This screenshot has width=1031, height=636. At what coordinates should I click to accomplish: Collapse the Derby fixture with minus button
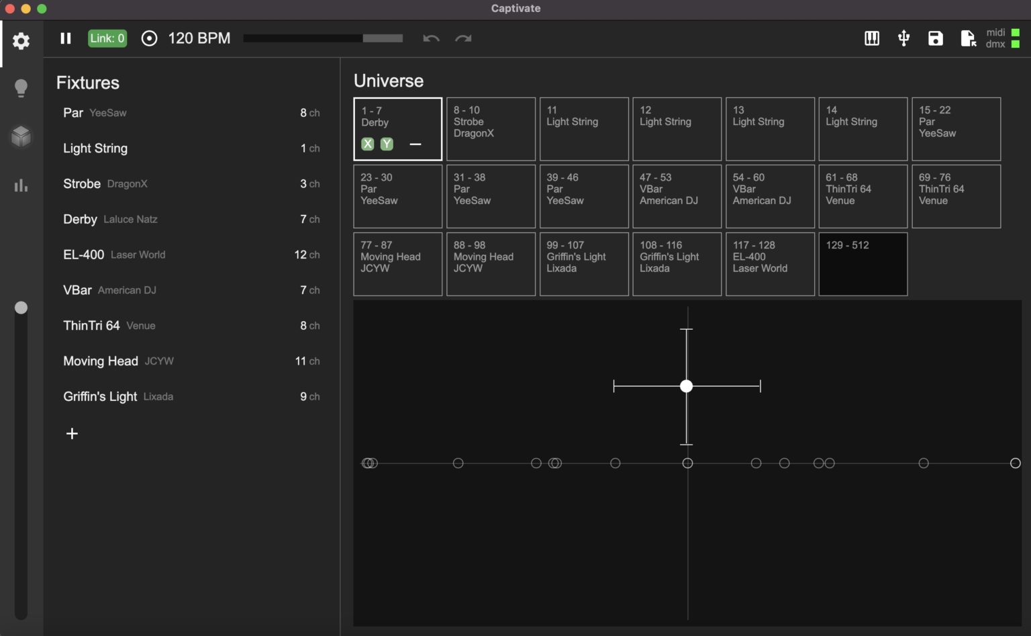(x=415, y=144)
